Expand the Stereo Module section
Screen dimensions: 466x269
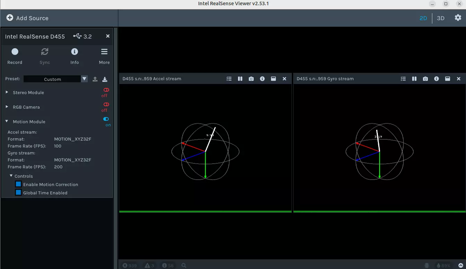point(7,92)
